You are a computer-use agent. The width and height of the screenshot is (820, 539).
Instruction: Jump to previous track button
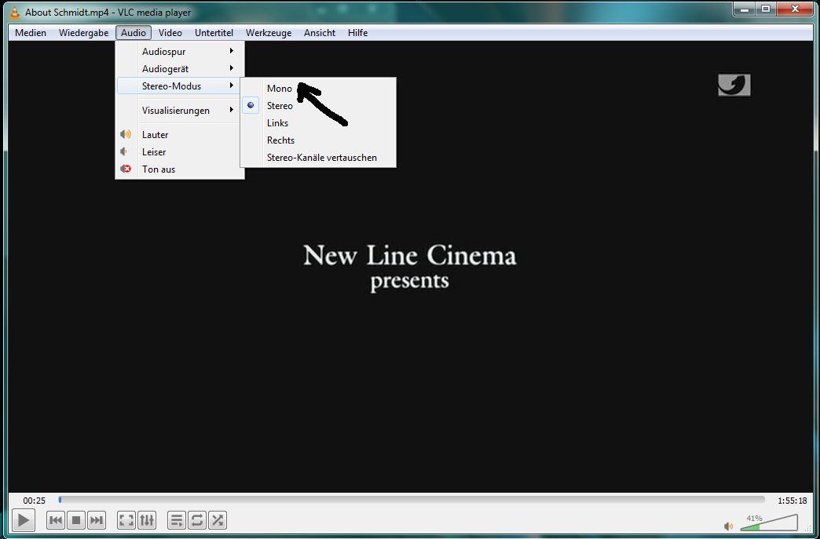56,520
